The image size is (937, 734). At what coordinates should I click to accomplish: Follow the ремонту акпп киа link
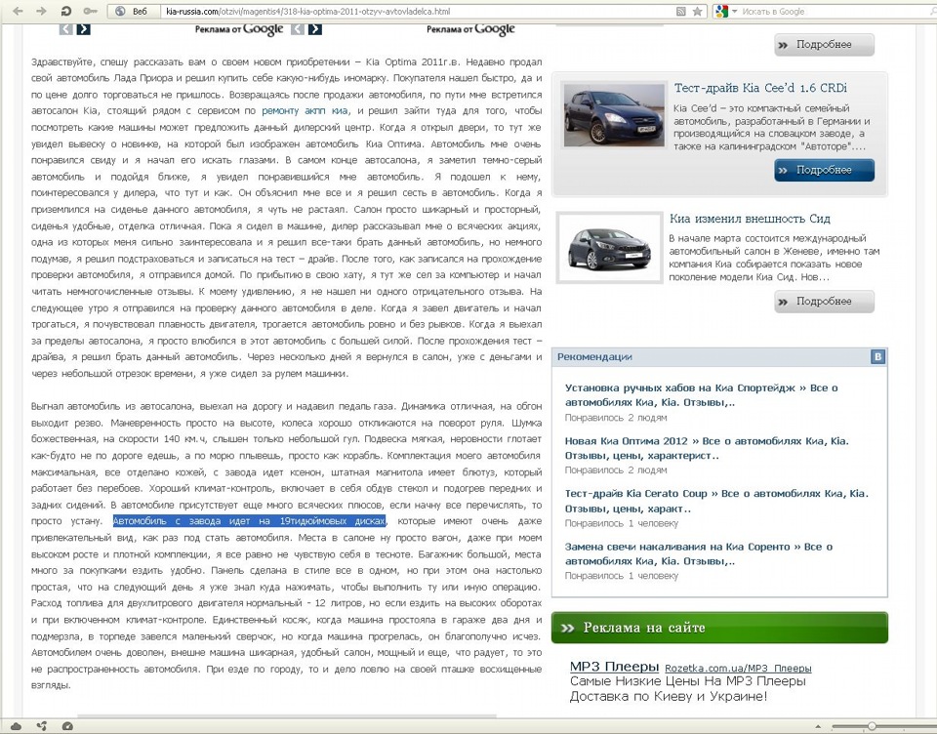[x=305, y=110]
